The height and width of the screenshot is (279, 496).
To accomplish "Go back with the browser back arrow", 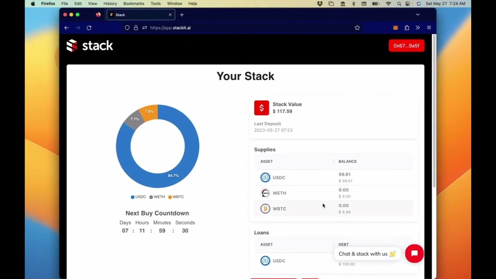I will click(x=67, y=28).
